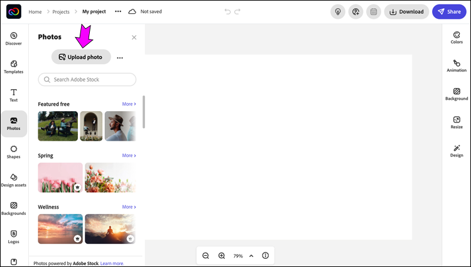Click the lightbulb tips icon
Image resolution: width=471 pixels, height=267 pixels.
338,12
